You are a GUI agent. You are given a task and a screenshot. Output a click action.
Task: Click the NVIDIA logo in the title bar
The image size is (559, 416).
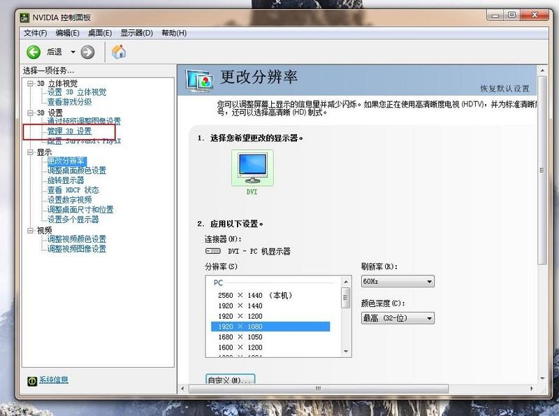[24, 17]
